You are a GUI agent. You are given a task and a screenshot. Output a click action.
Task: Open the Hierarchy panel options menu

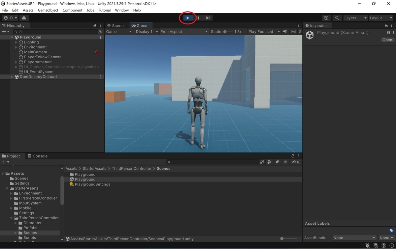[x=101, y=25]
